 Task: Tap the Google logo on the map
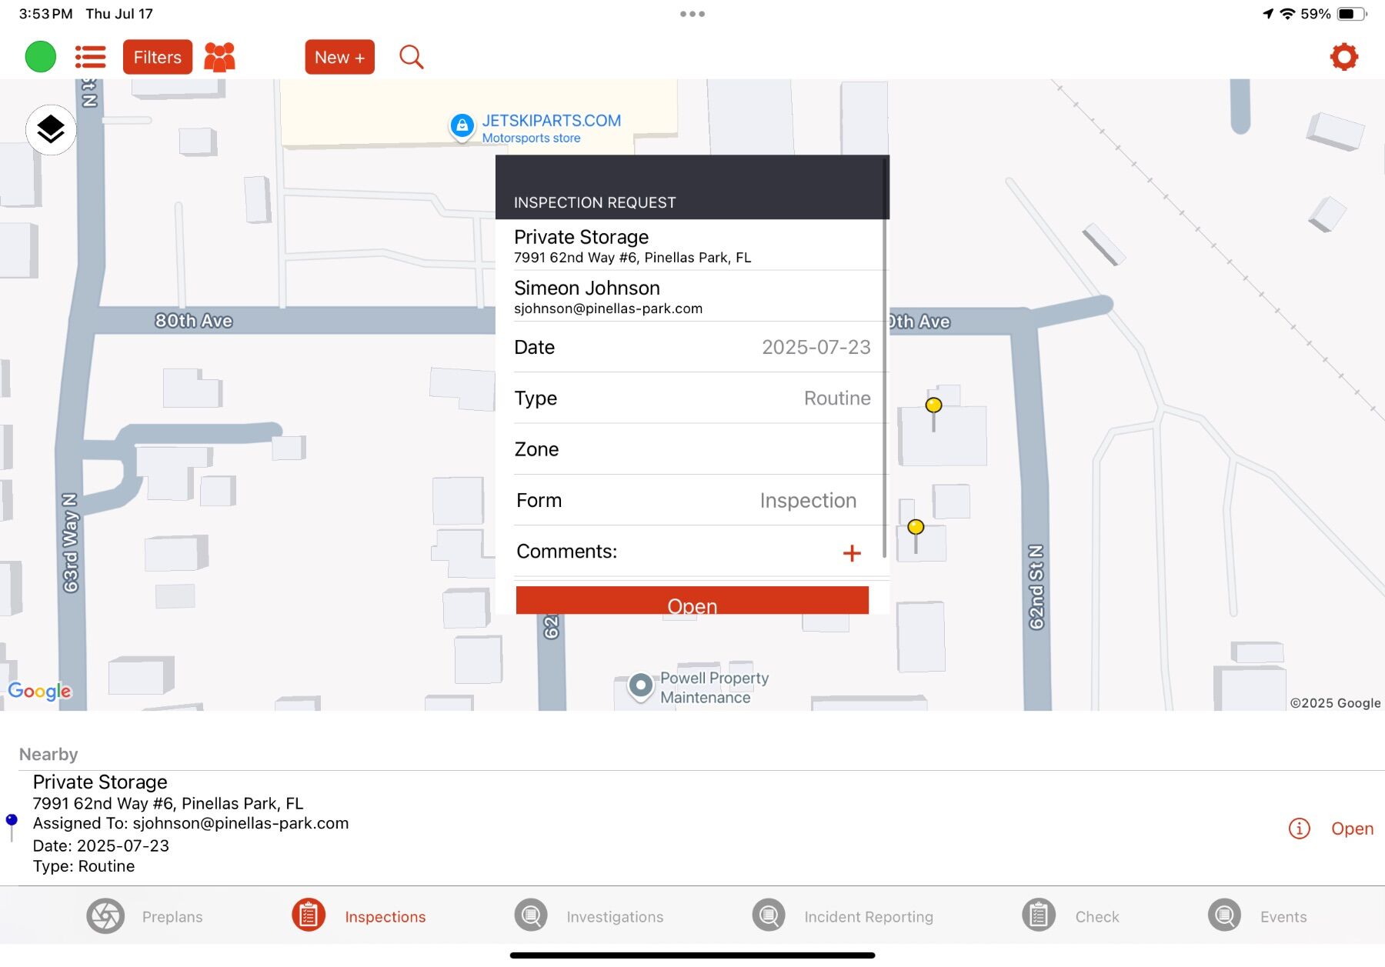[x=40, y=691]
